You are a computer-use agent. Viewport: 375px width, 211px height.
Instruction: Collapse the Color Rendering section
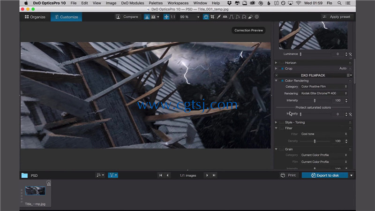pyautogui.click(x=276, y=81)
